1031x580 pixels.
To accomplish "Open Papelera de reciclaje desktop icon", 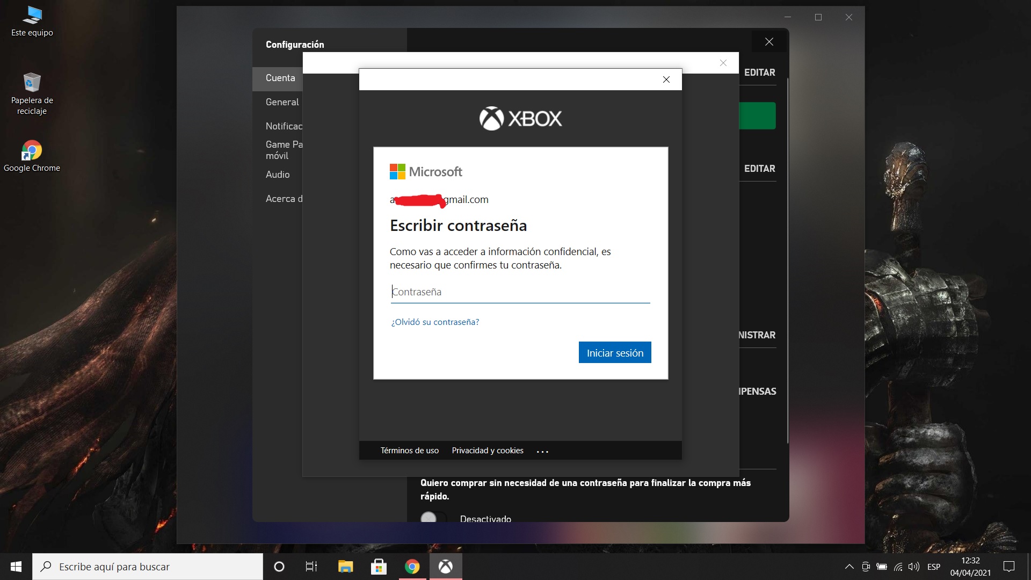I will 32,94.
